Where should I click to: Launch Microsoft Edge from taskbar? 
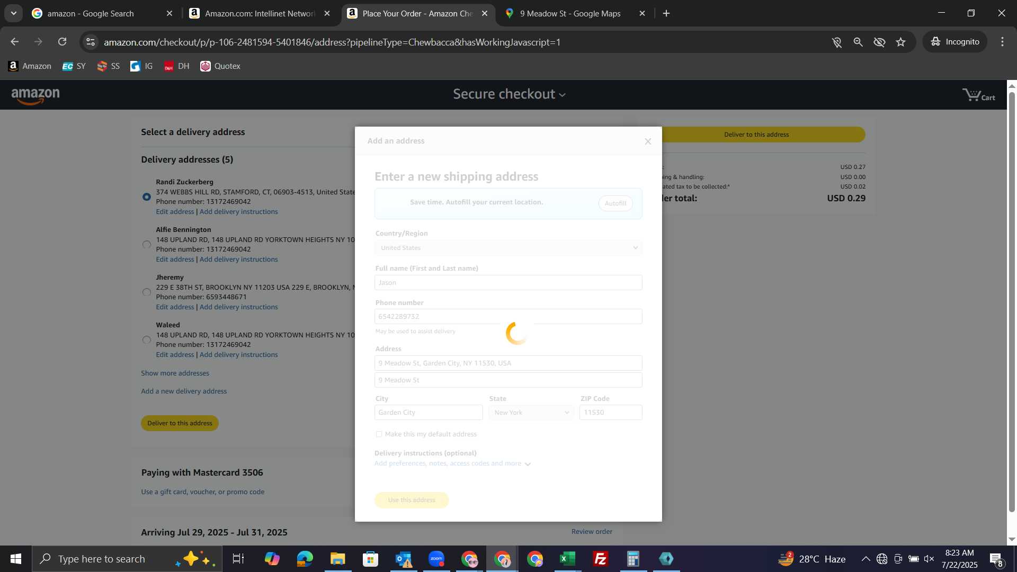305,559
